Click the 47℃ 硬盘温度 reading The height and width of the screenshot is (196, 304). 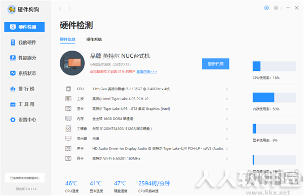[120, 183]
